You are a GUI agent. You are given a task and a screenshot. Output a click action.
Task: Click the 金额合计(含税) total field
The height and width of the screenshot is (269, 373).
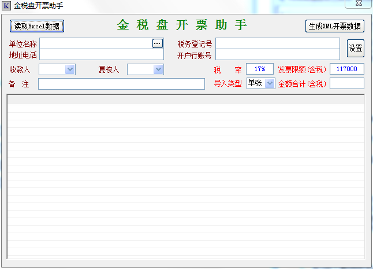pyautogui.click(x=346, y=84)
